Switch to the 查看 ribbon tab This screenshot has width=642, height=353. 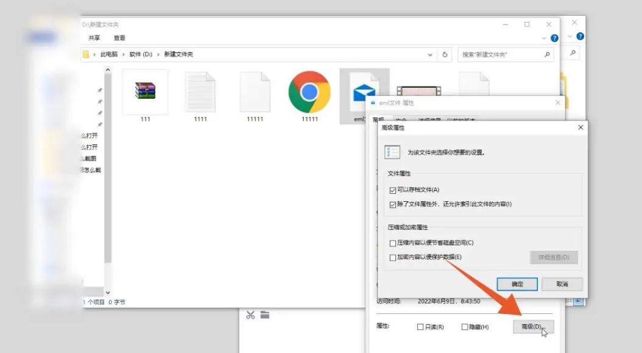tap(118, 37)
